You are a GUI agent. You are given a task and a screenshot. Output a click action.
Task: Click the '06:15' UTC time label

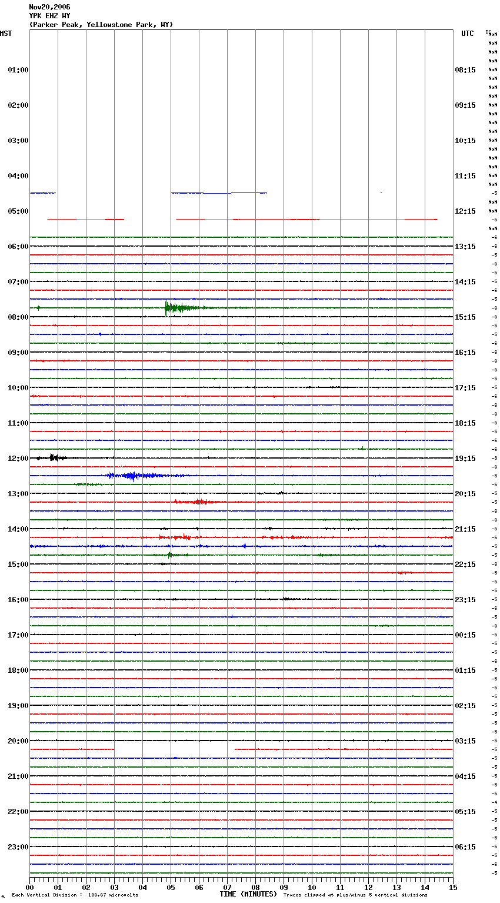(x=465, y=847)
